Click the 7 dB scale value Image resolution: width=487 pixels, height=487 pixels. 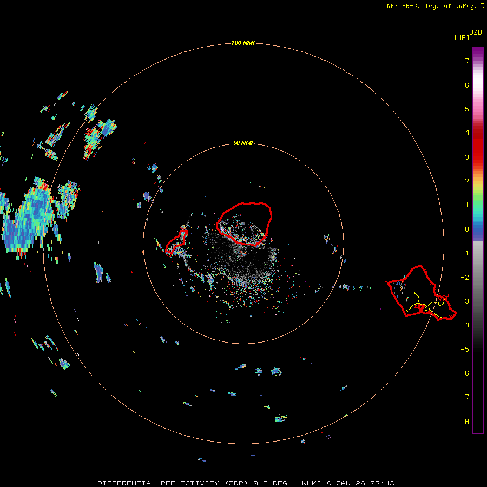pos(467,61)
